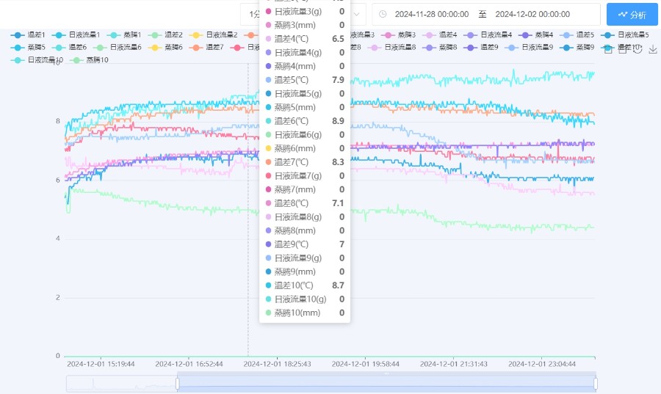The width and height of the screenshot is (661, 394).
Task: Toggle the 日液流量4 legend series
Action: (488, 35)
